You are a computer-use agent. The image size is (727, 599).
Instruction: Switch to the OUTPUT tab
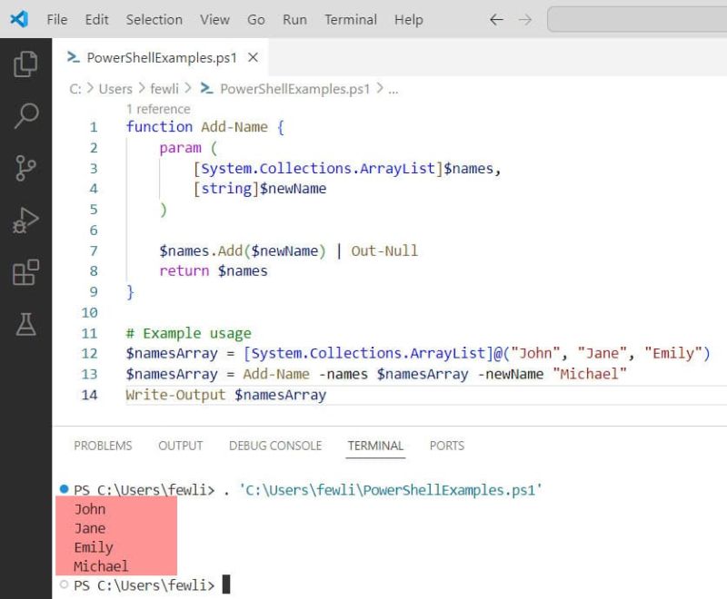point(180,446)
